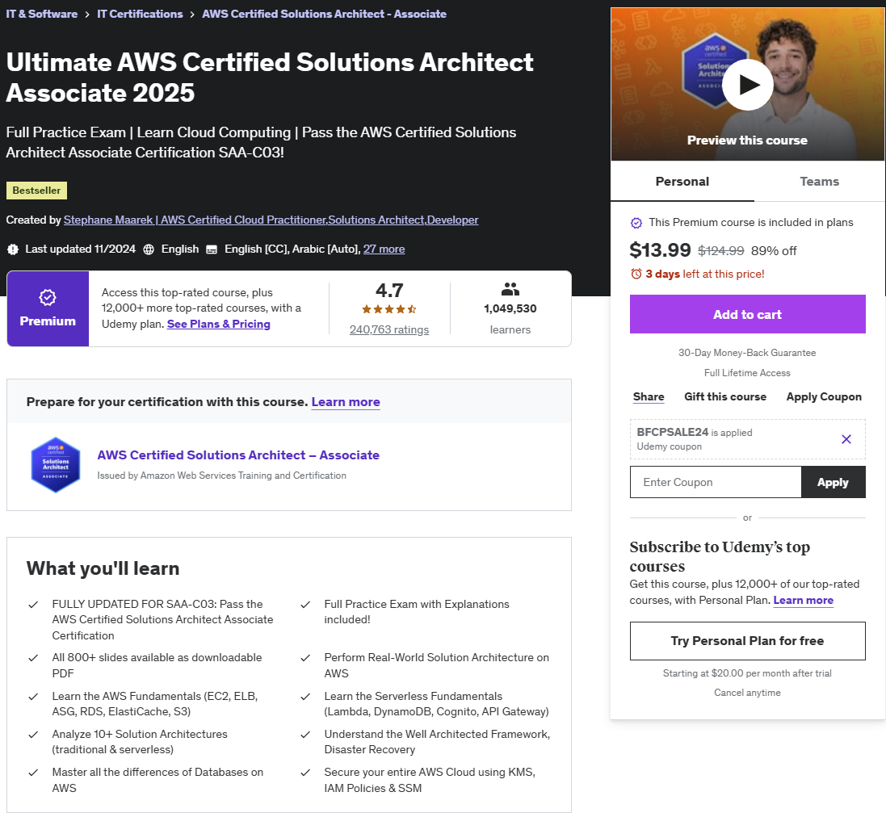Click the AWS Solutions Architect badge image

pyautogui.click(x=56, y=465)
